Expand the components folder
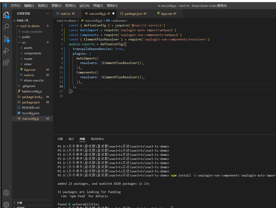Screen dimensions: 276x208 32,53
